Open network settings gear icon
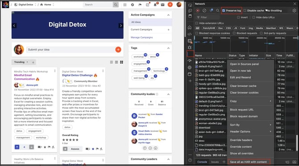 click(x=294, y=11)
